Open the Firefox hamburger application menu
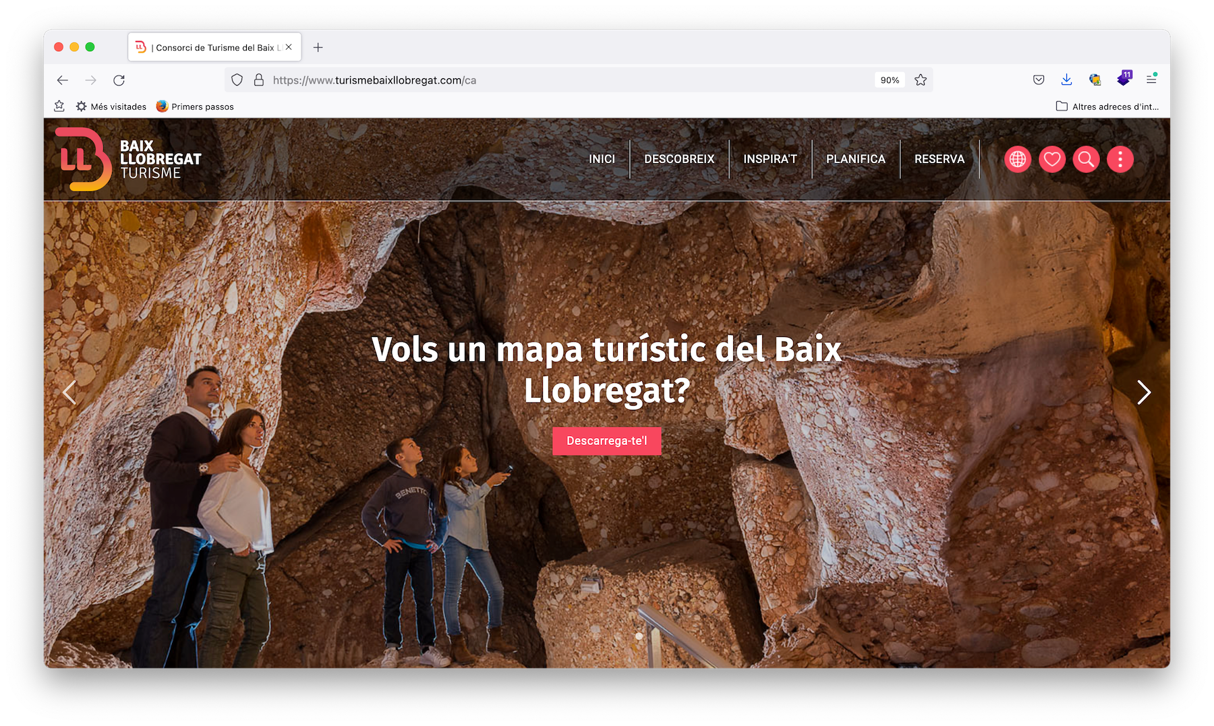Viewport: 1214px width, 726px height. (1151, 80)
